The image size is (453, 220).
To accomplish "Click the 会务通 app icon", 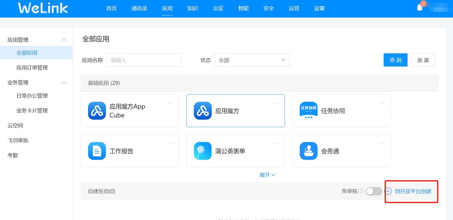I will click(x=309, y=151).
